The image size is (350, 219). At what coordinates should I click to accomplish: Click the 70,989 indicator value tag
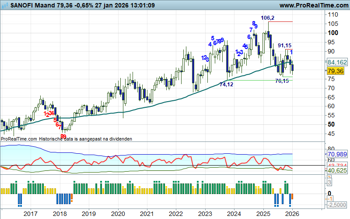point(336,154)
